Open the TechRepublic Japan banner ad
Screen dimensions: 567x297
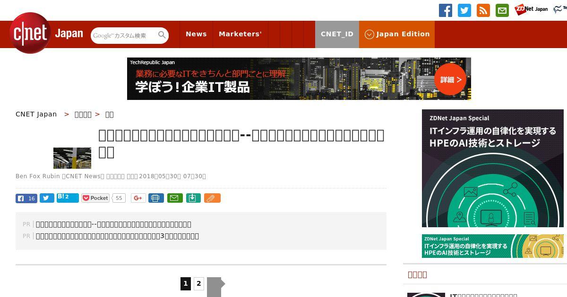299,79
